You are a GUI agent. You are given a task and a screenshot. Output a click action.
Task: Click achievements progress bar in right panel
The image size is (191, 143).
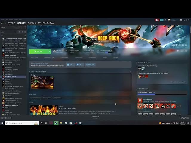click(x=162, y=94)
